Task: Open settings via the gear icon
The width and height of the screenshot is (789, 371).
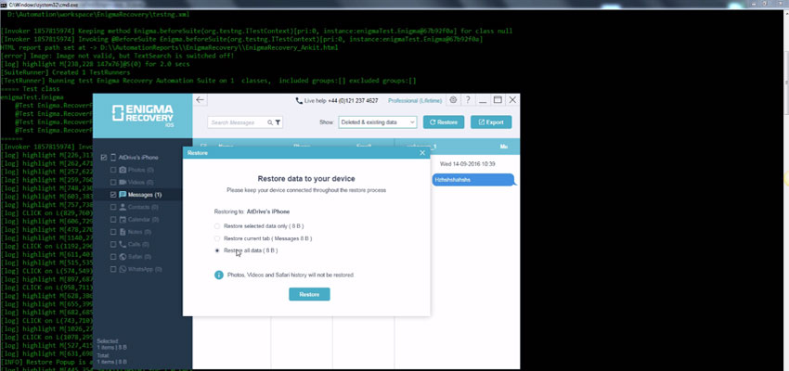Action: click(453, 100)
